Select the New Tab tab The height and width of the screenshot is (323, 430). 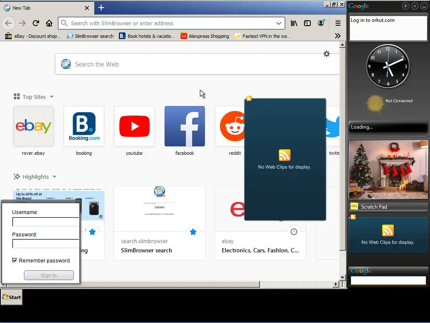(x=47, y=8)
